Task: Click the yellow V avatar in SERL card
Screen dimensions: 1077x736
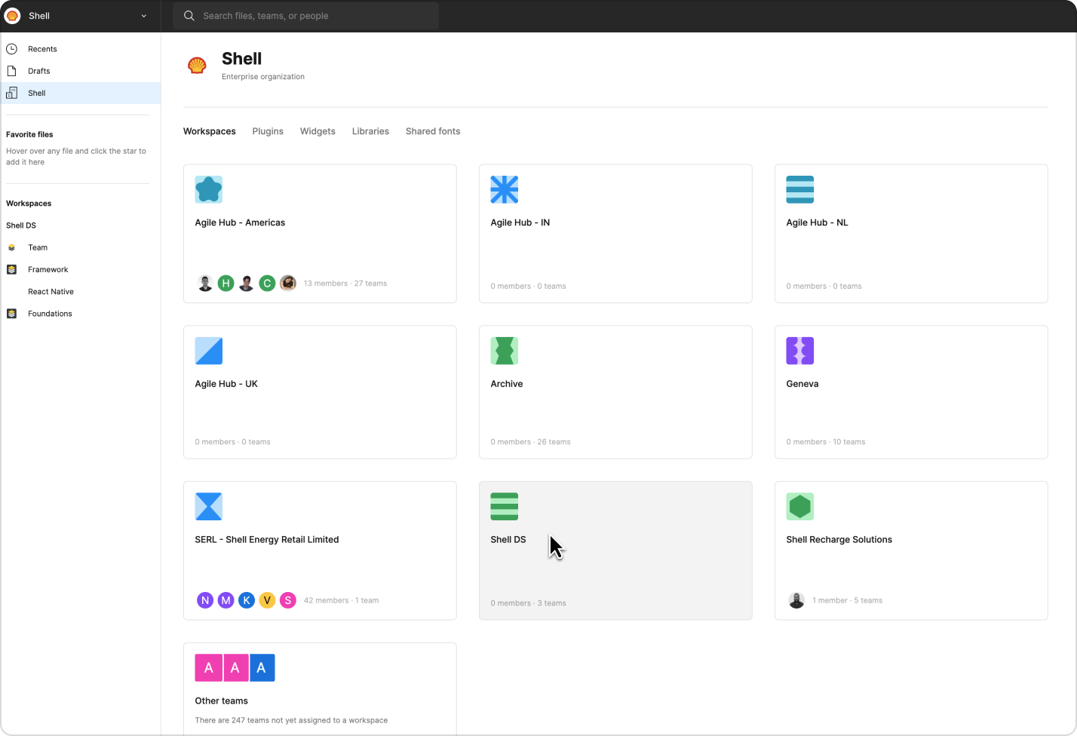Action: pyautogui.click(x=267, y=600)
